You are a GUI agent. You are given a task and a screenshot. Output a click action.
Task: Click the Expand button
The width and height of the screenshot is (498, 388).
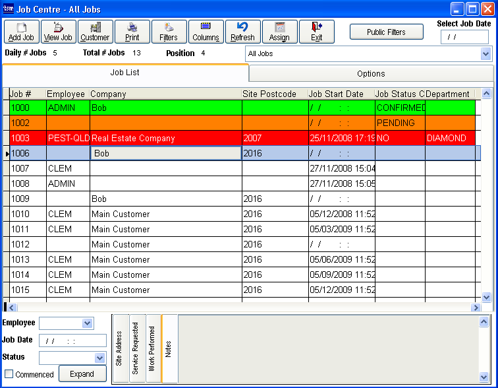82,373
